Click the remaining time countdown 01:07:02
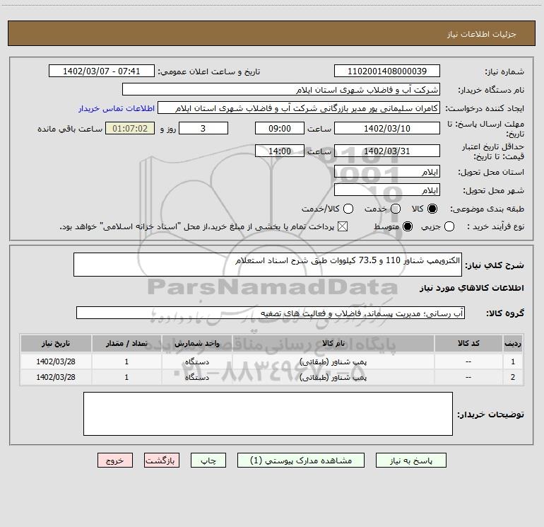The image size is (544, 527). click(130, 128)
